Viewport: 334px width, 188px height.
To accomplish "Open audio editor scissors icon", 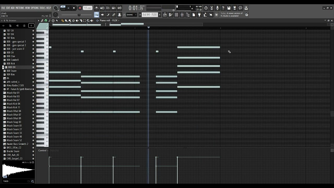I will tap(212, 8).
